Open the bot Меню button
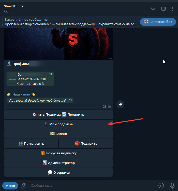This screenshot has height=191, width=178. click(x=10, y=186)
